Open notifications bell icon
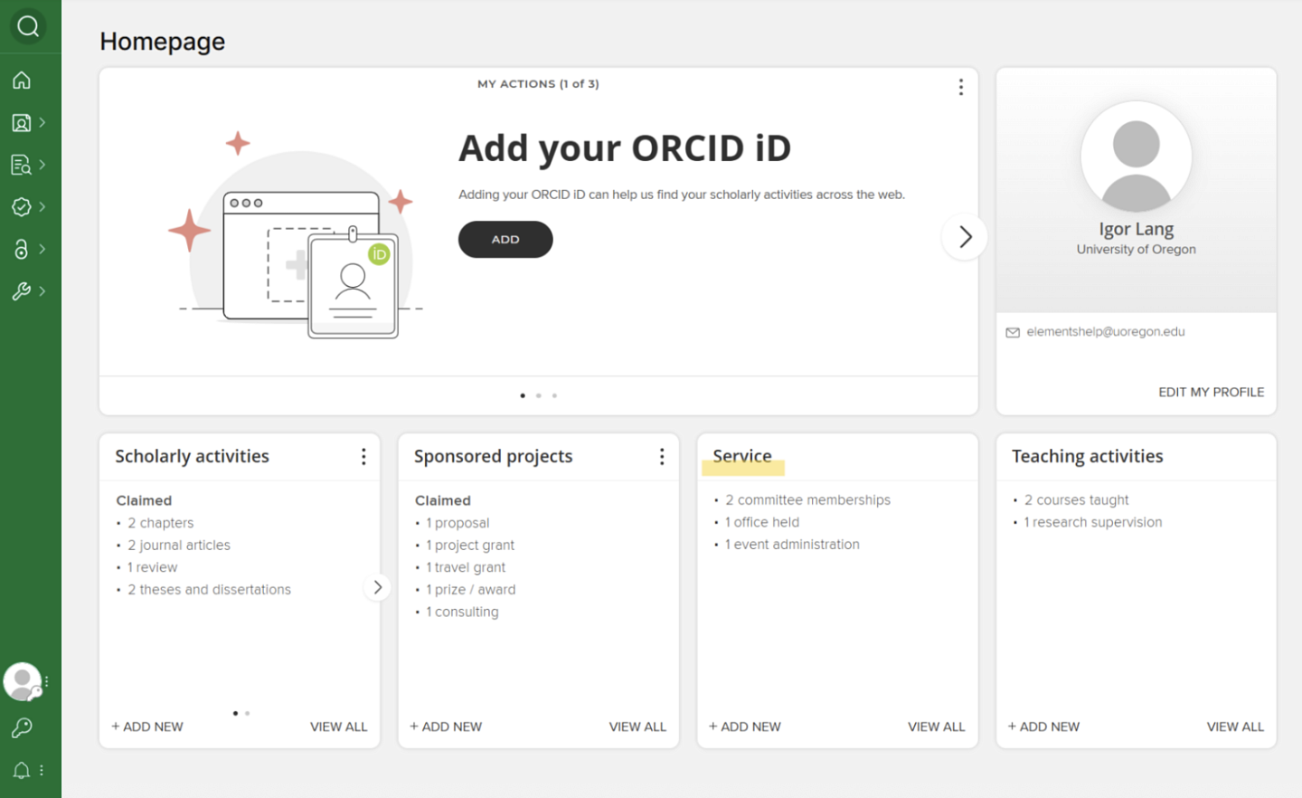Viewport: 1302px width, 798px height. (x=22, y=770)
